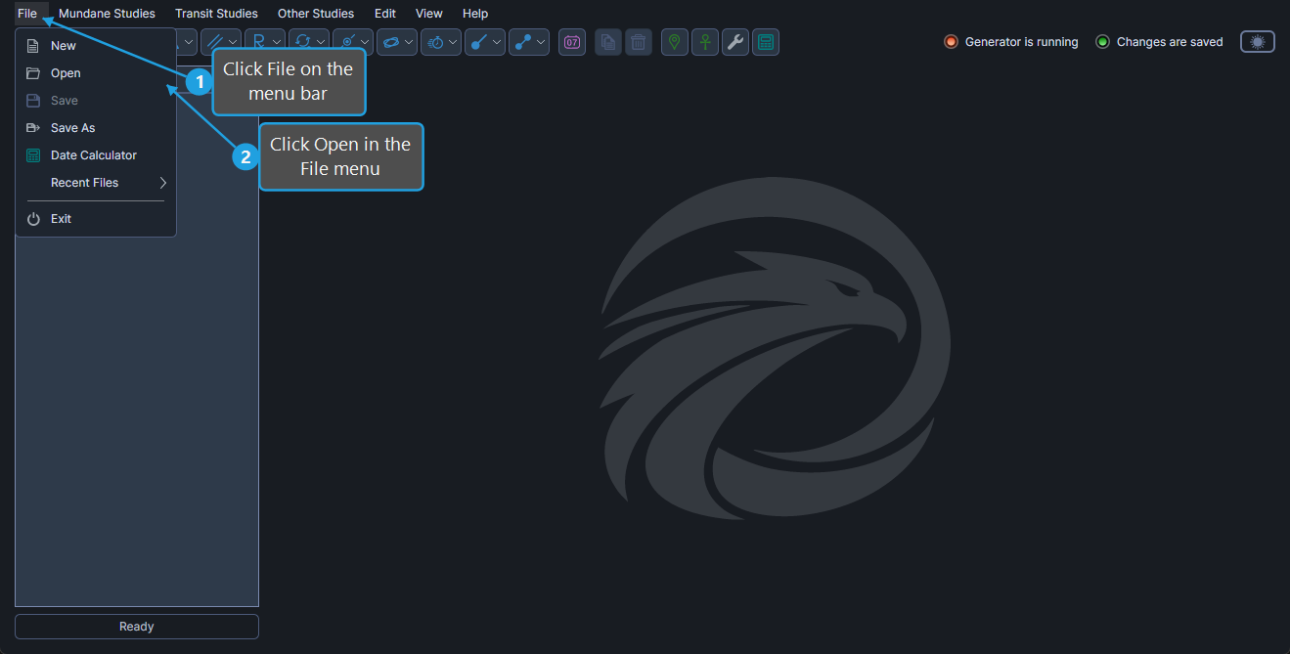Open the Transit Studies menu
The height and width of the screenshot is (654, 1290).
coord(216,14)
